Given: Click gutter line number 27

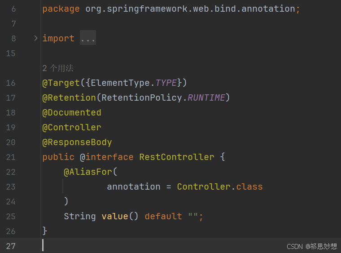Looking at the screenshot, I should click(x=11, y=246).
